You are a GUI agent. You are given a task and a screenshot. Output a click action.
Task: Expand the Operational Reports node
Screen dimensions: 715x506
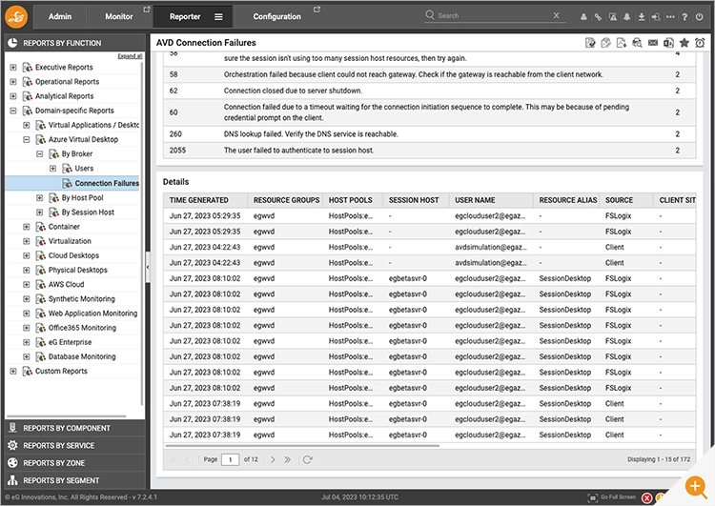13,82
